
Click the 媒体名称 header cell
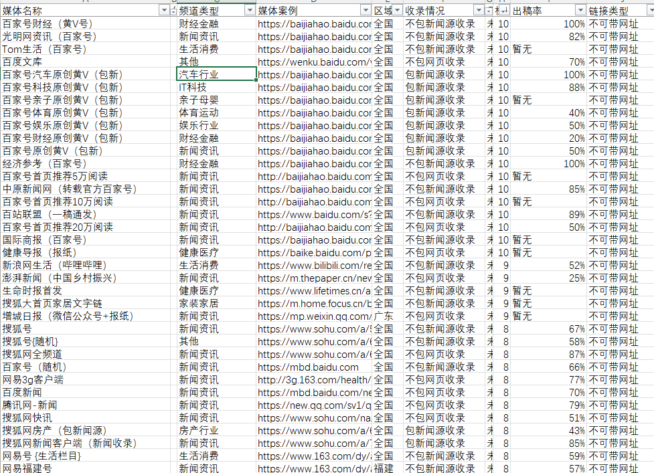coord(86,11)
